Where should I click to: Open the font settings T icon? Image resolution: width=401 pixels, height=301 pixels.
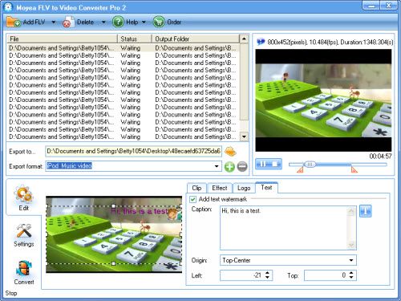pyautogui.click(x=365, y=211)
